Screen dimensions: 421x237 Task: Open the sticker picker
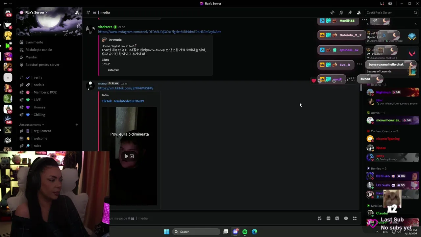(x=337, y=218)
